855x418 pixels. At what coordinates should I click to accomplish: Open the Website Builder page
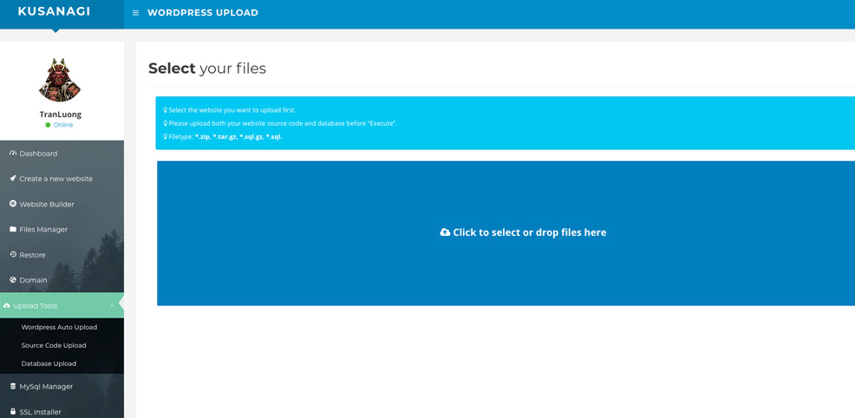click(62, 204)
